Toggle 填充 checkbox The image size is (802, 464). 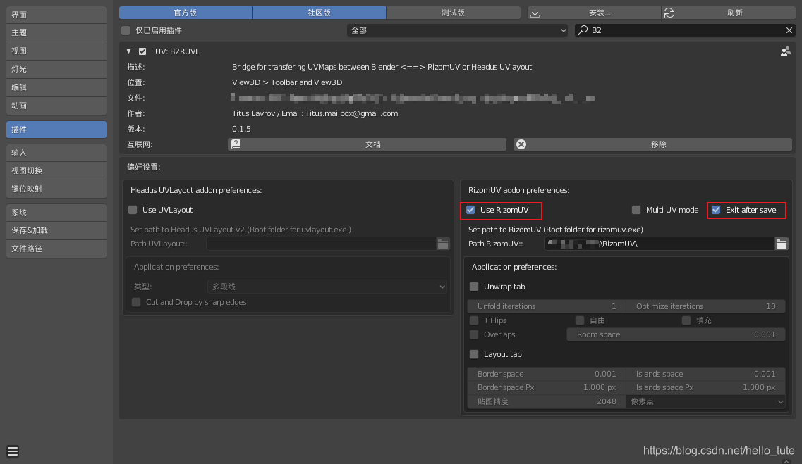point(686,320)
